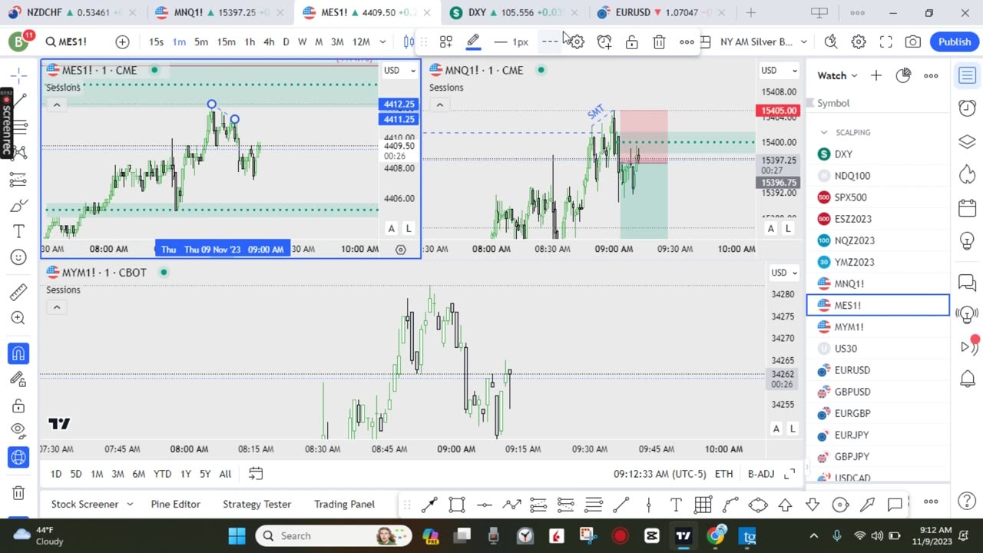Select the Text tool in left sidebar

tap(19, 231)
